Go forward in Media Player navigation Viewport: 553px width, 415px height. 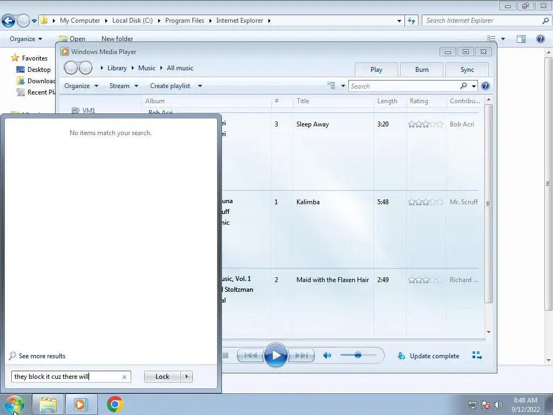86,68
